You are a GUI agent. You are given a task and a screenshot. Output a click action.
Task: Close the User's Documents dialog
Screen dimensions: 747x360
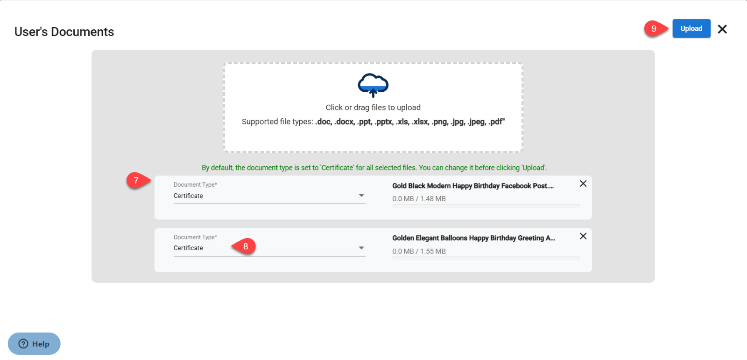coord(722,29)
